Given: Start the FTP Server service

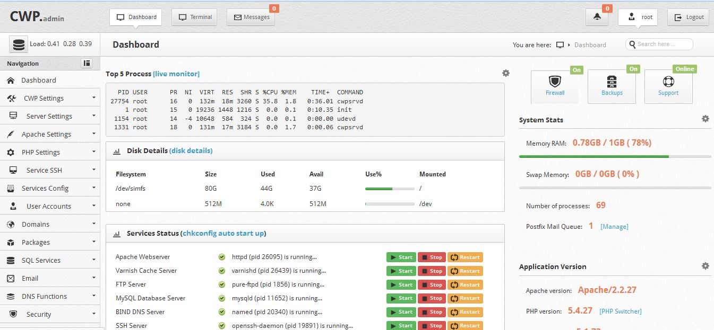Looking at the screenshot, I should click(401, 285).
